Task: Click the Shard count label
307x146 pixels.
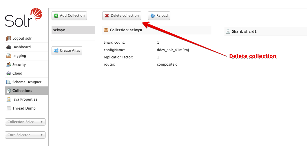Action: 114,42
